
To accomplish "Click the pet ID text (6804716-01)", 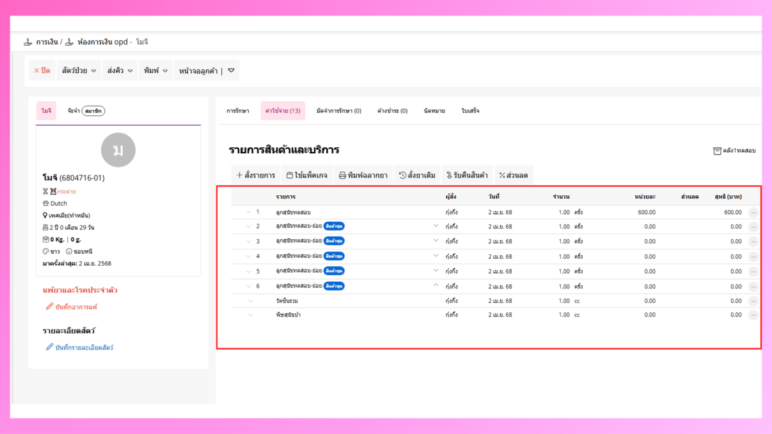I will 82,178.
